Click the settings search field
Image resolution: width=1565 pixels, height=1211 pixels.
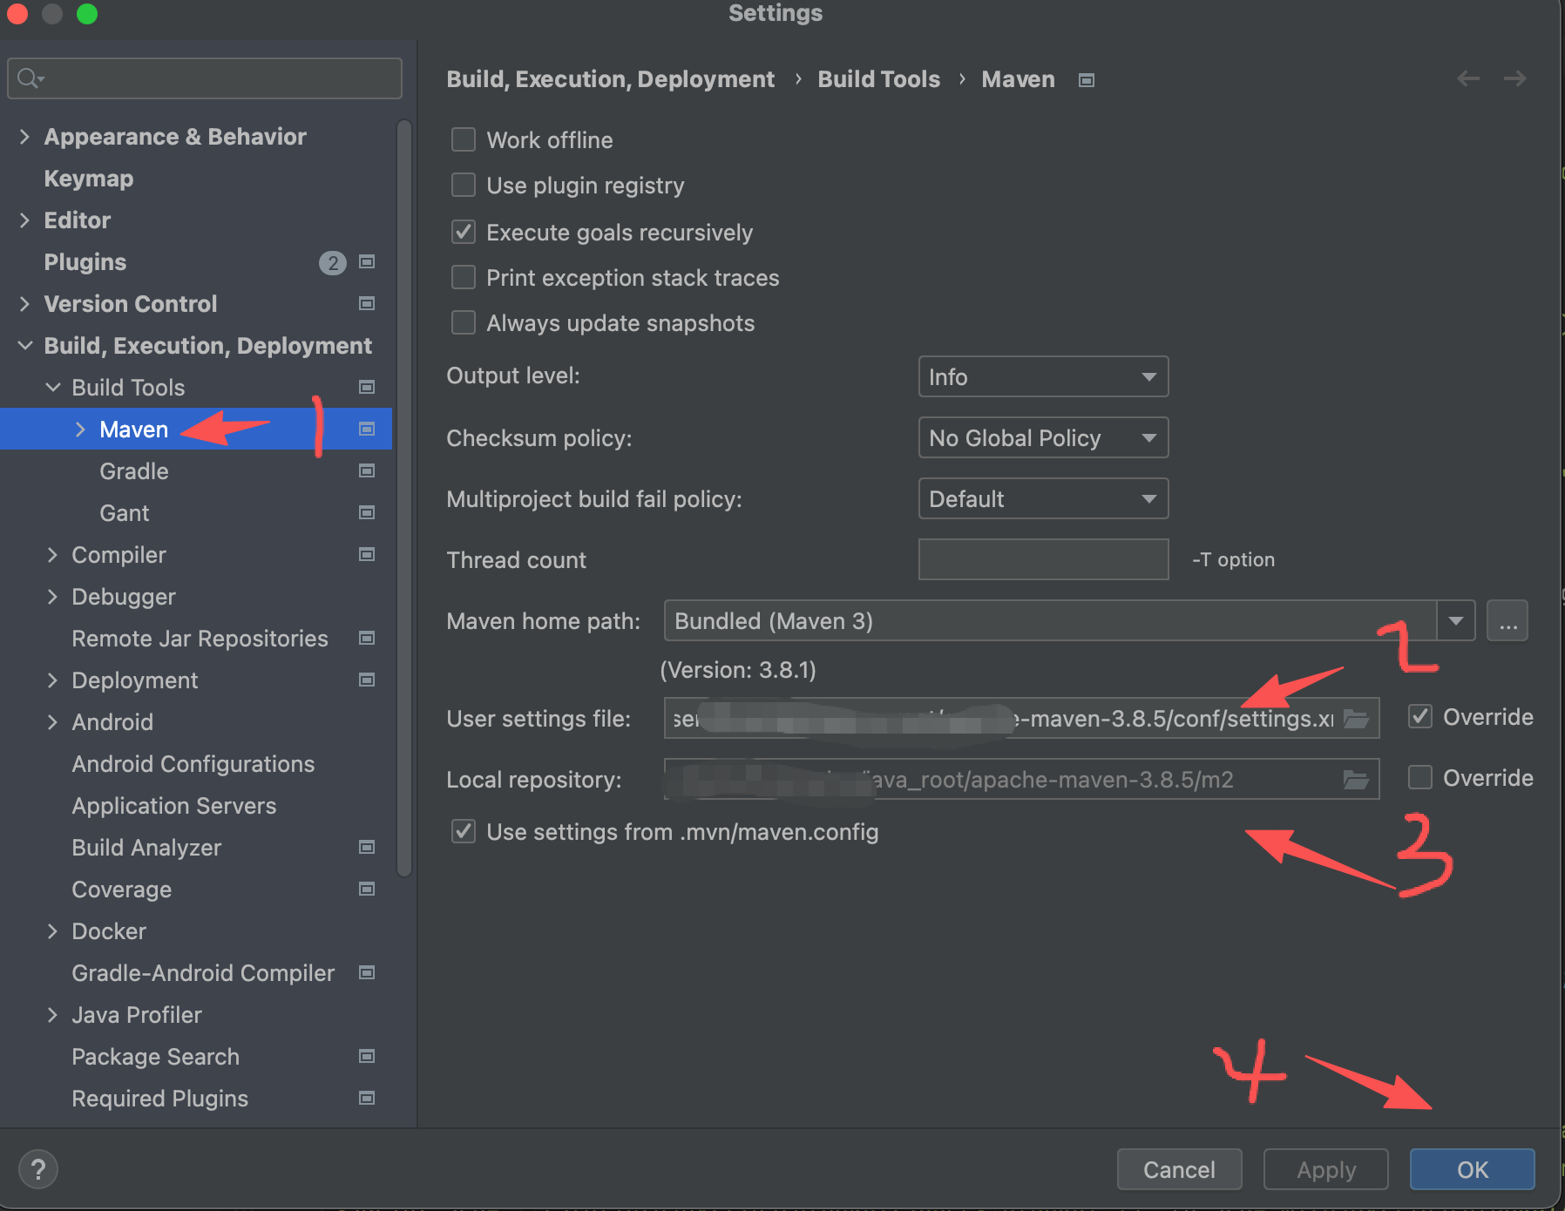click(x=204, y=78)
